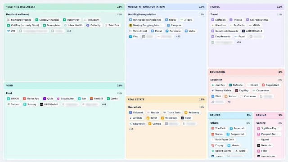Expand the +45 more Health companies
This screenshot has height=162, width=288.
[69, 31]
